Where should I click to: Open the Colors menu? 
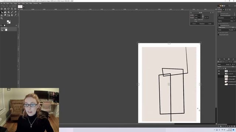(x=23, y=3)
